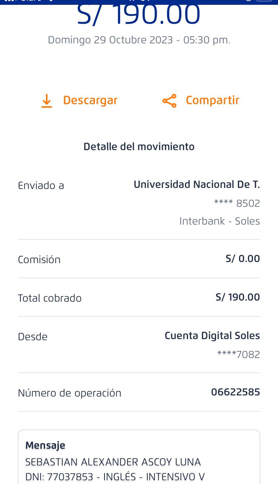
Task: Tap the Comisión label
Action: click(x=39, y=260)
